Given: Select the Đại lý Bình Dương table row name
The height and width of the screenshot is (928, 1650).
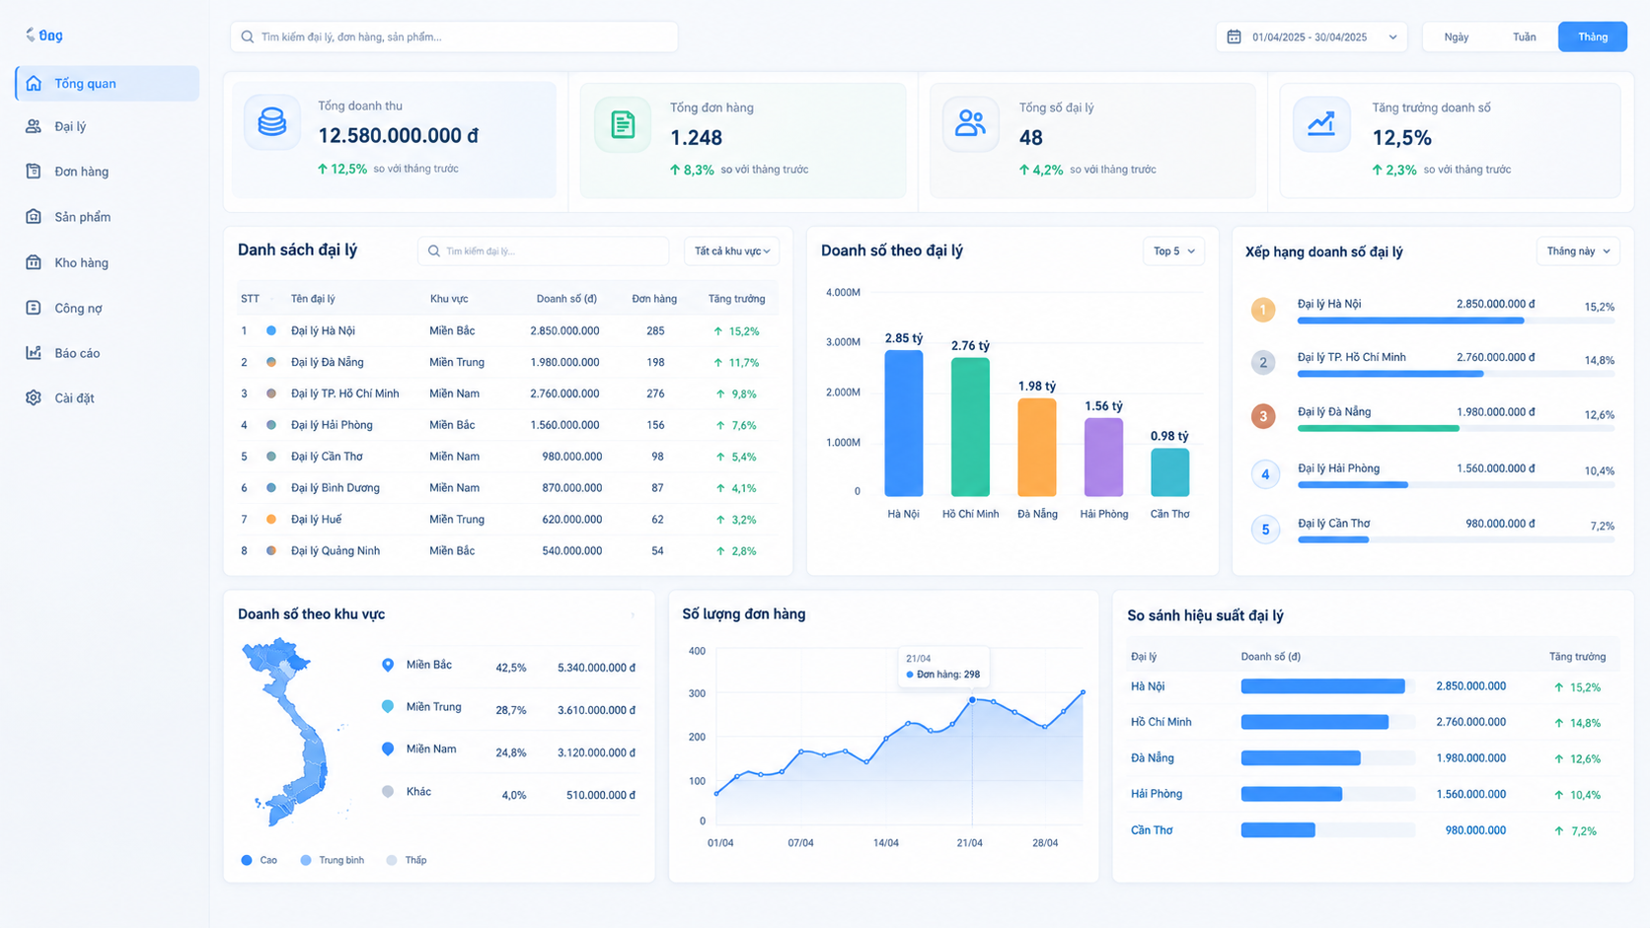Looking at the screenshot, I should pos(336,487).
